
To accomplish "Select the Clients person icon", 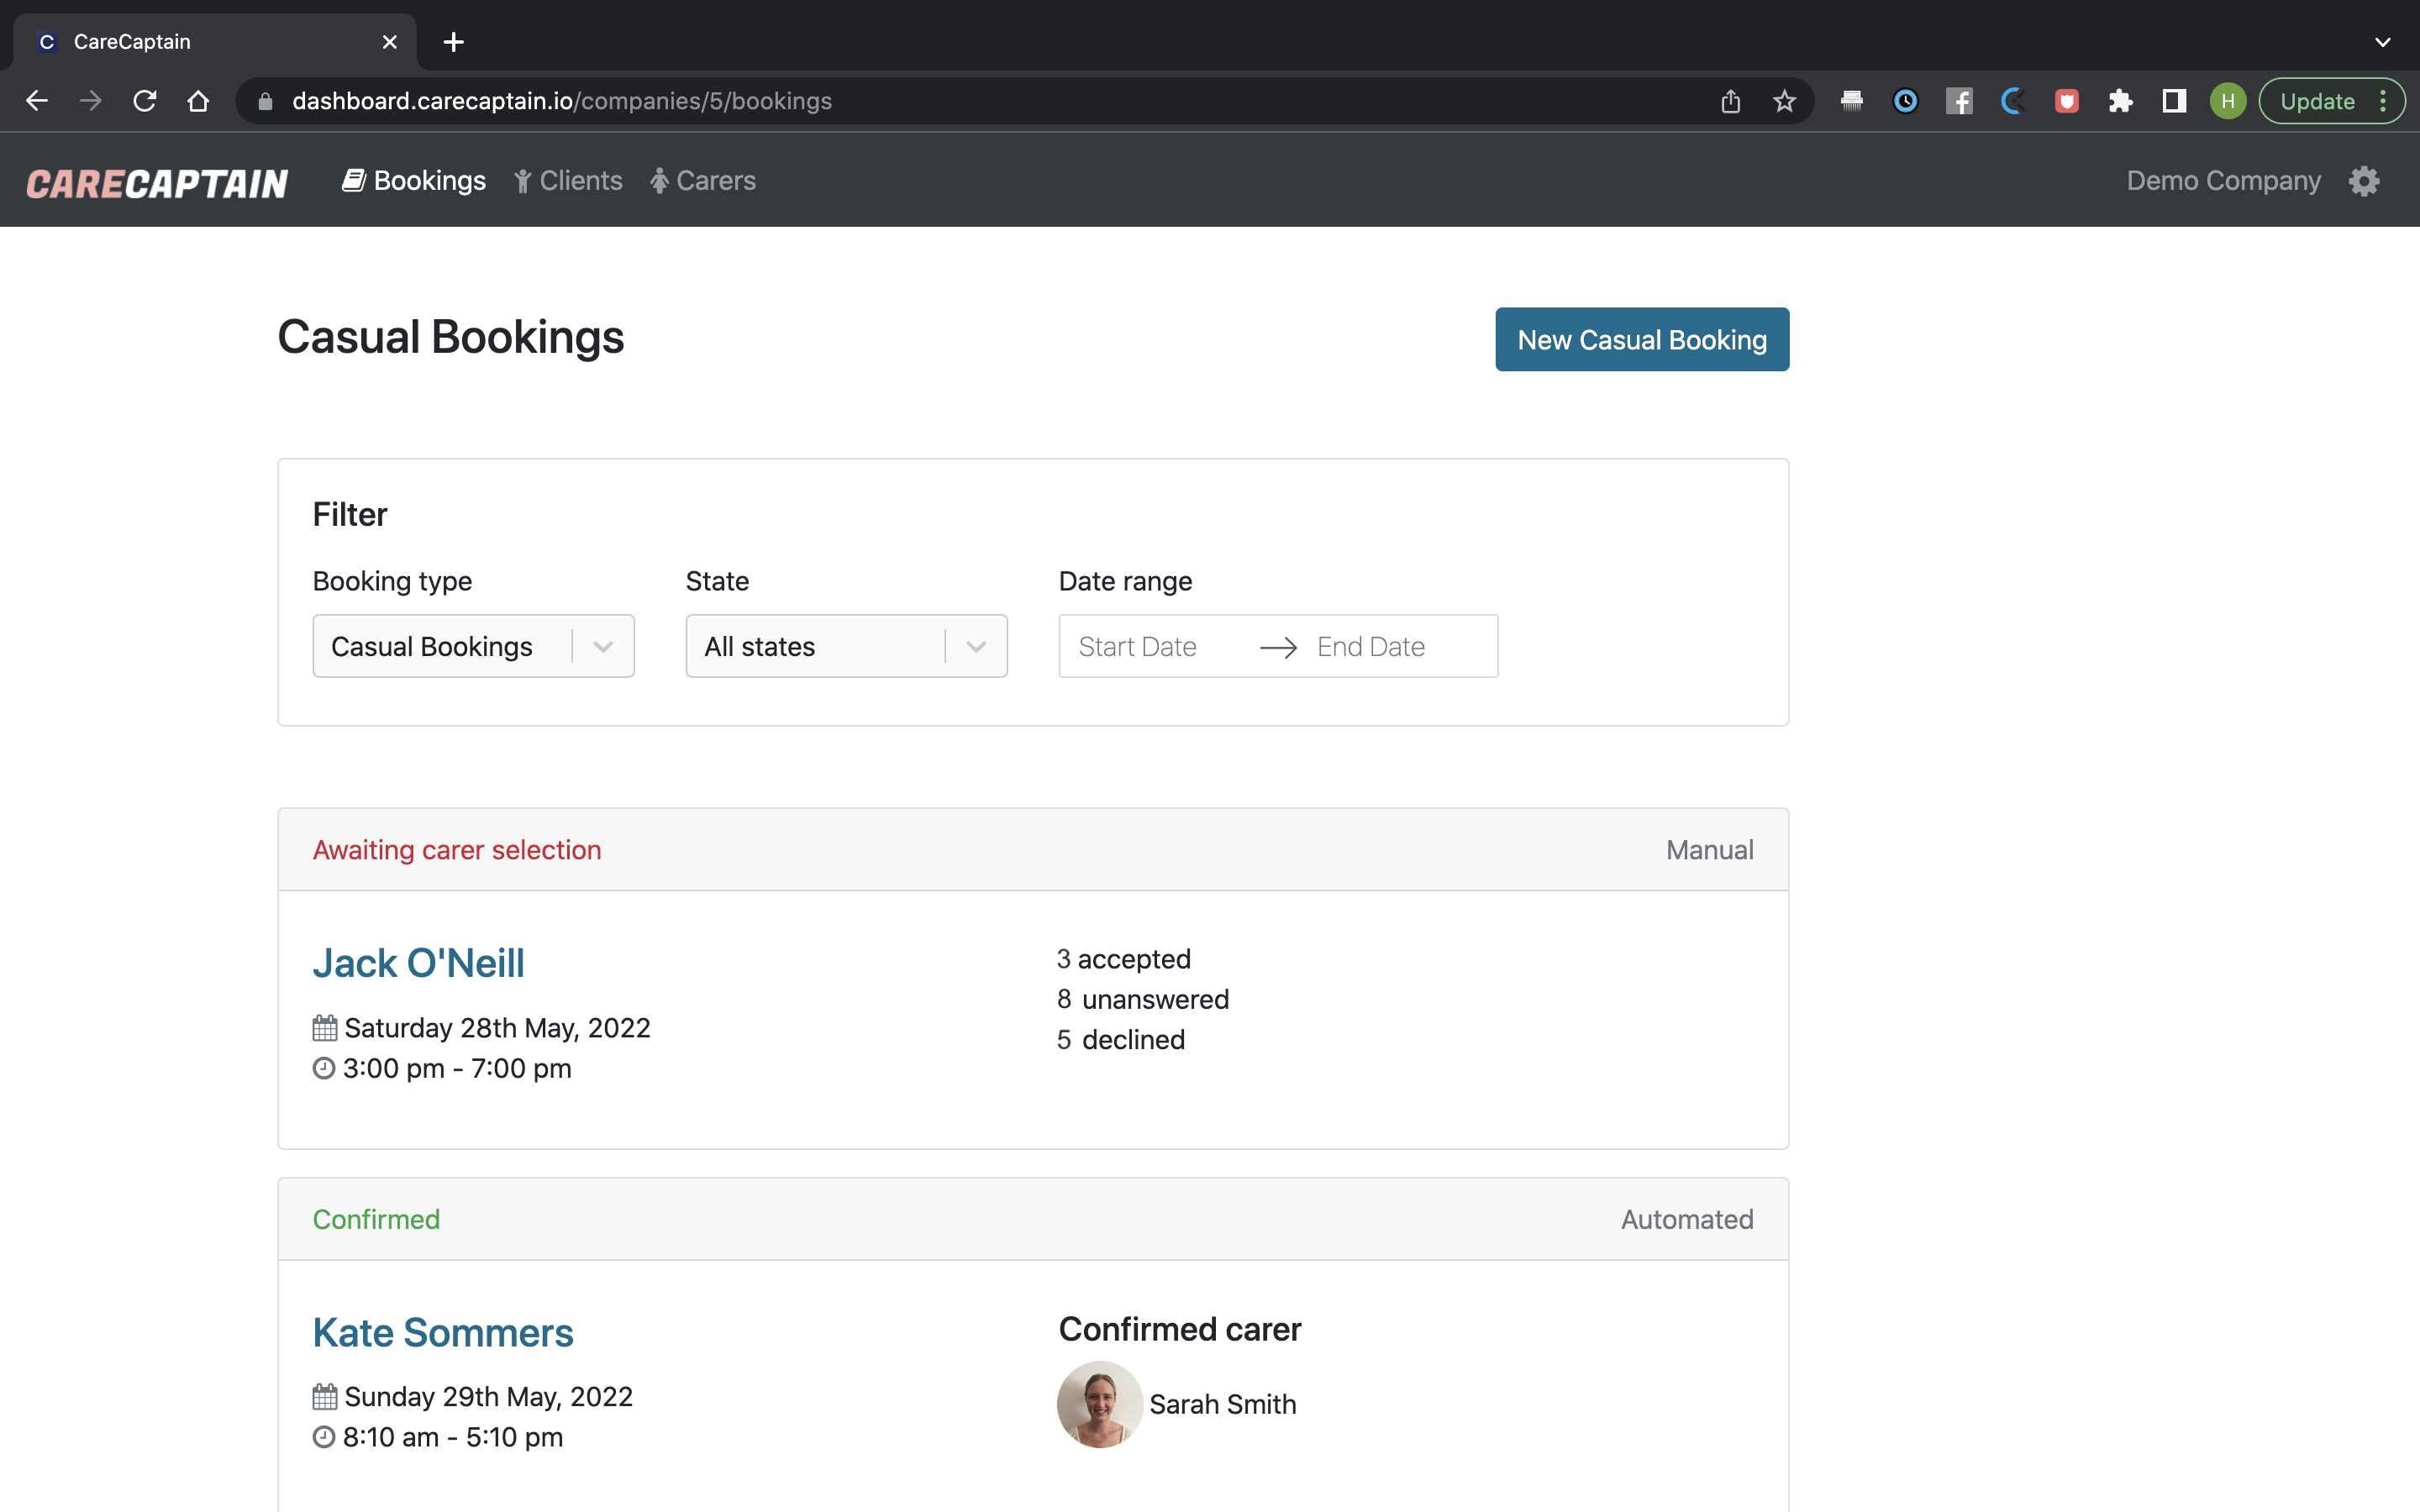I will click(x=524, y=180).
